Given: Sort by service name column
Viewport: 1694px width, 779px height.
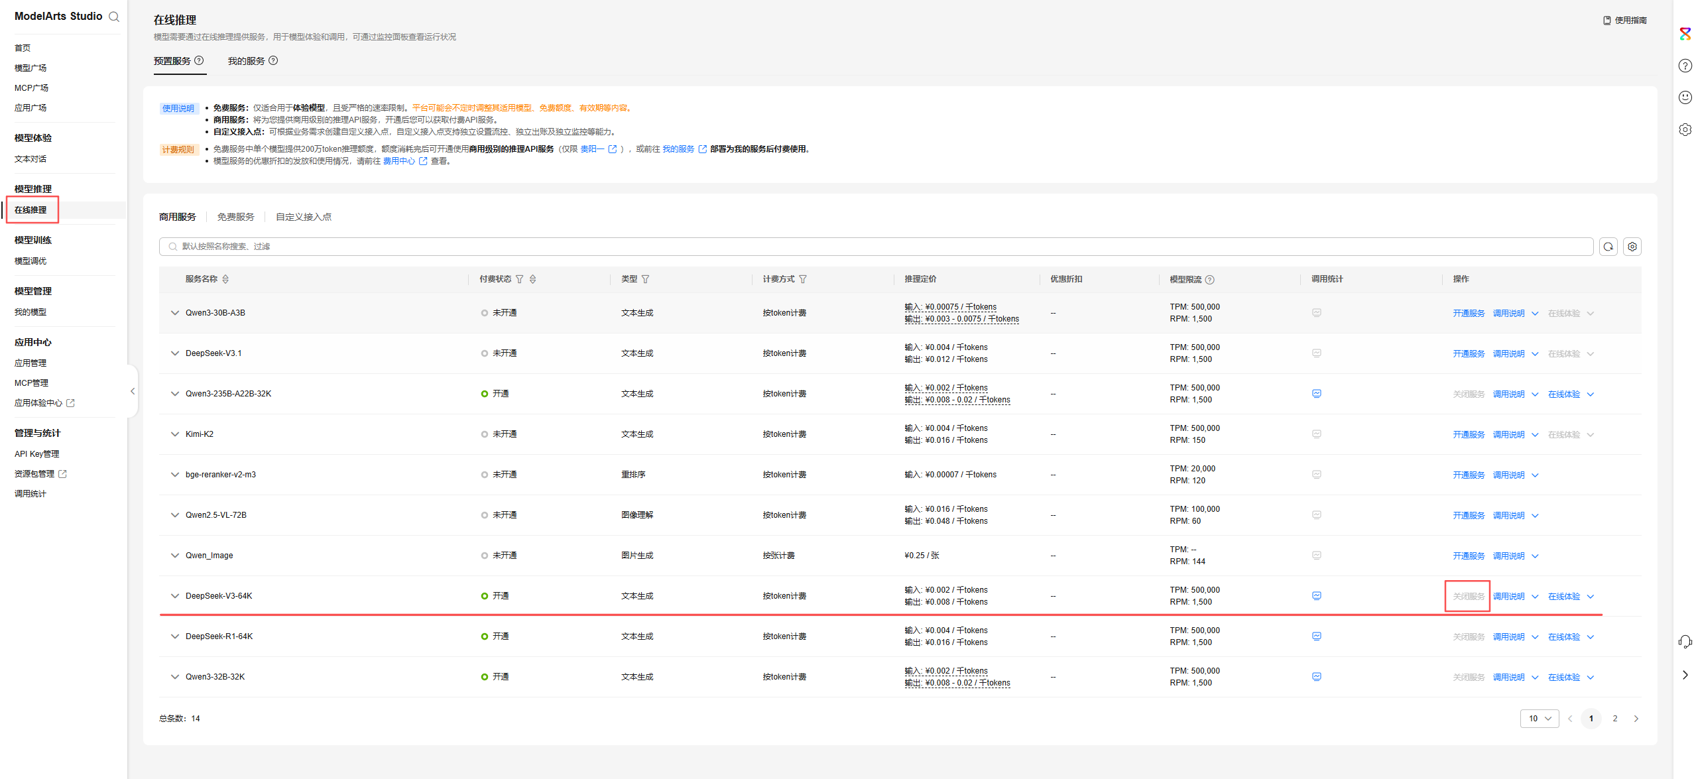Looking at the screenshot, I should 225,279.
